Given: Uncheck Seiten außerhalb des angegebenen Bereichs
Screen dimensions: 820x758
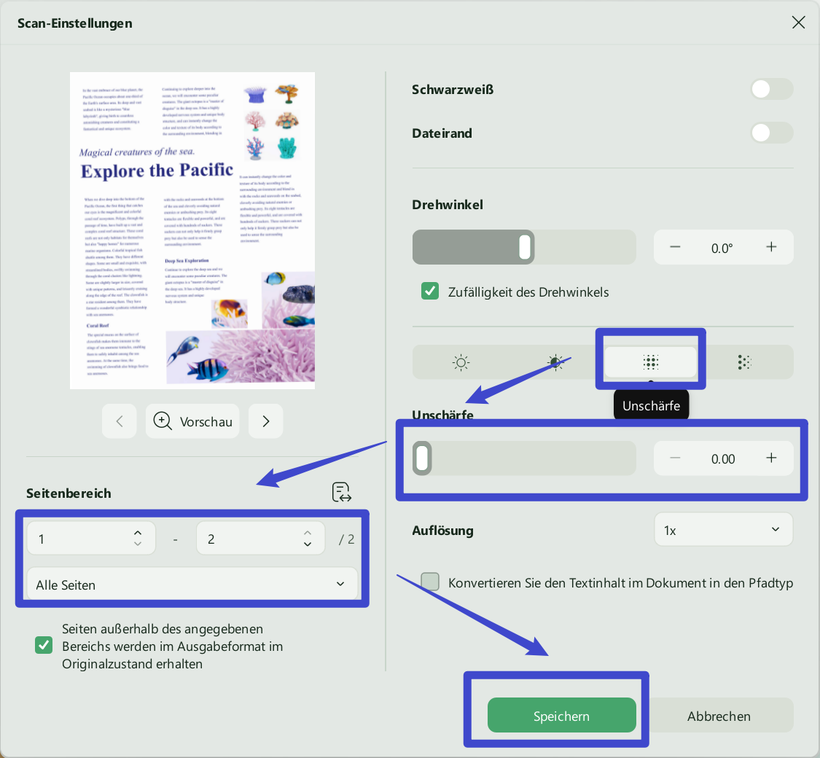Looking at the screenshot, I should click(44, 645).
